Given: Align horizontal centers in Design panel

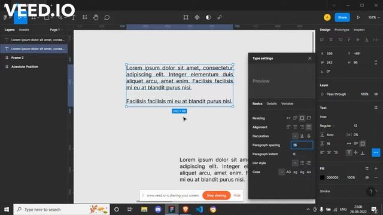Looking at the screenshot, I should (331, 40).
